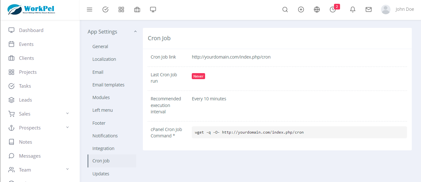Click the Clients briefcase icon in sidebar
The height and width of the screenshot is (182, 421).
tap(11, 58)
